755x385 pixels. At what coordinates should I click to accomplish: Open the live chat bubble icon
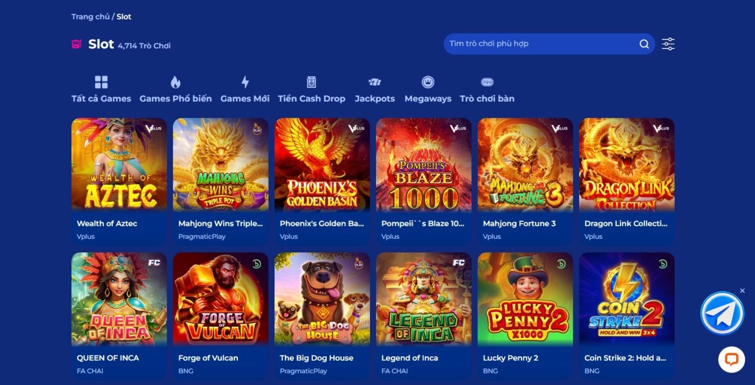click(731, 360)
